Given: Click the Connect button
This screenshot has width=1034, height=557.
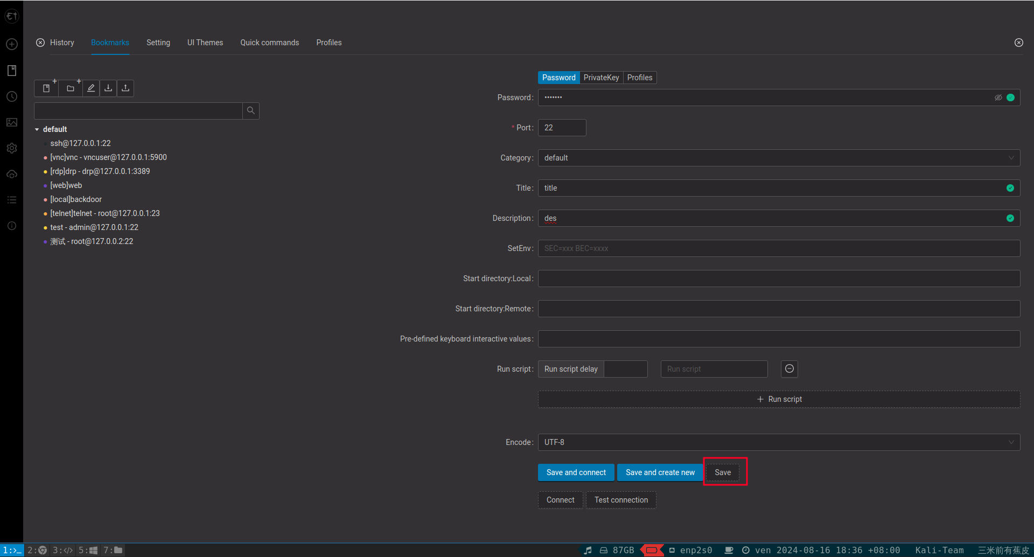Looking at the screenshot, I should [x=560, y=500].
